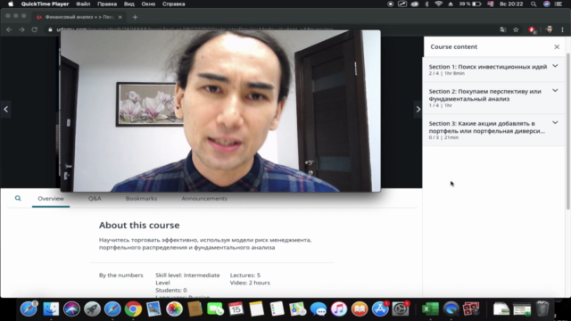Screen dimensions: 571x321
Task: Open Calendar from the dock
Action: coord(236,309)
